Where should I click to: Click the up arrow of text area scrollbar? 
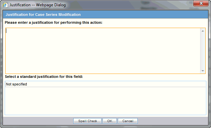coord(203,31)
